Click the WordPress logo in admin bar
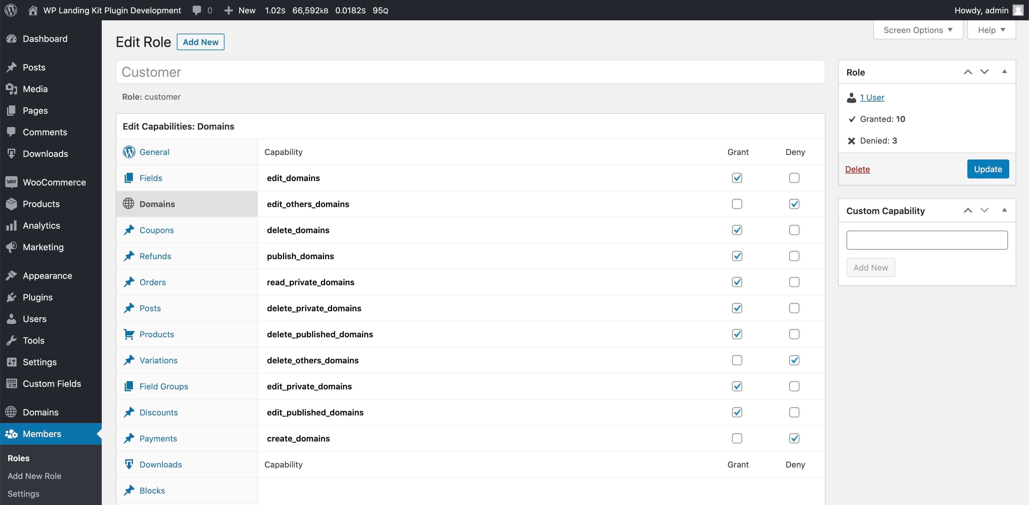Screen dimensions: 1029x505 point(11,10)
